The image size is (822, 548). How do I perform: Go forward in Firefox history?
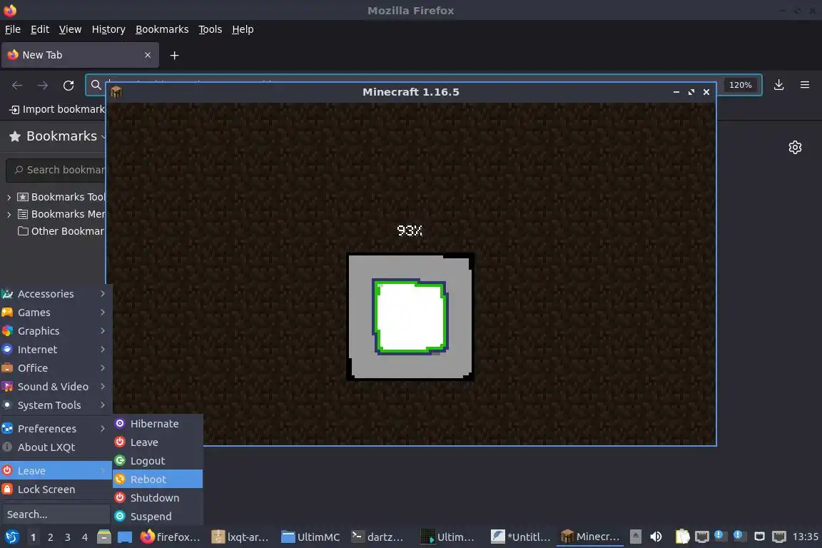point(43,85)
